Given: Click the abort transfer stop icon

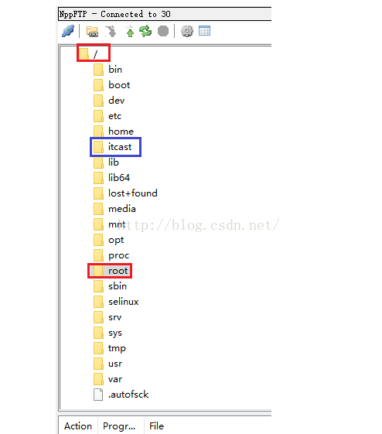Looking at the screenshot, I should [x=163, y=31].
